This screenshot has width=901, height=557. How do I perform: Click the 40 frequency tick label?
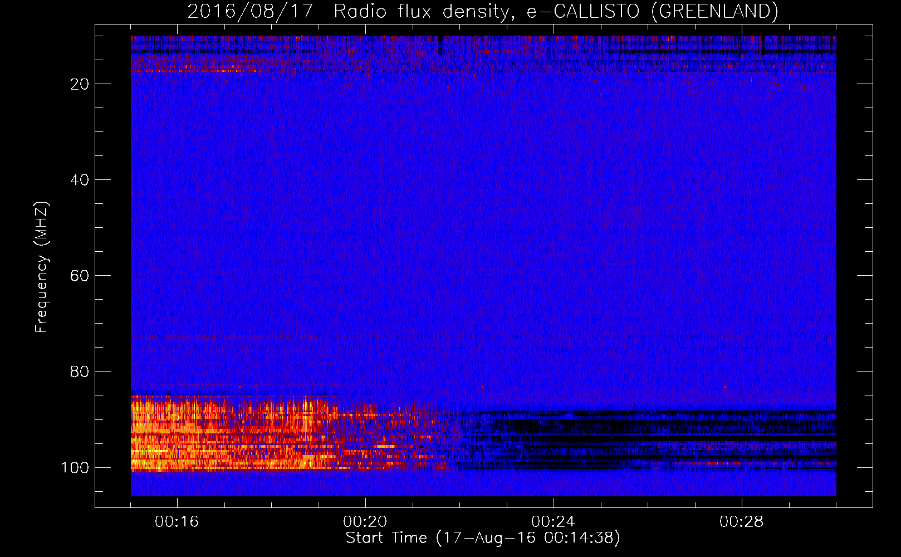(x=80, y=180)
